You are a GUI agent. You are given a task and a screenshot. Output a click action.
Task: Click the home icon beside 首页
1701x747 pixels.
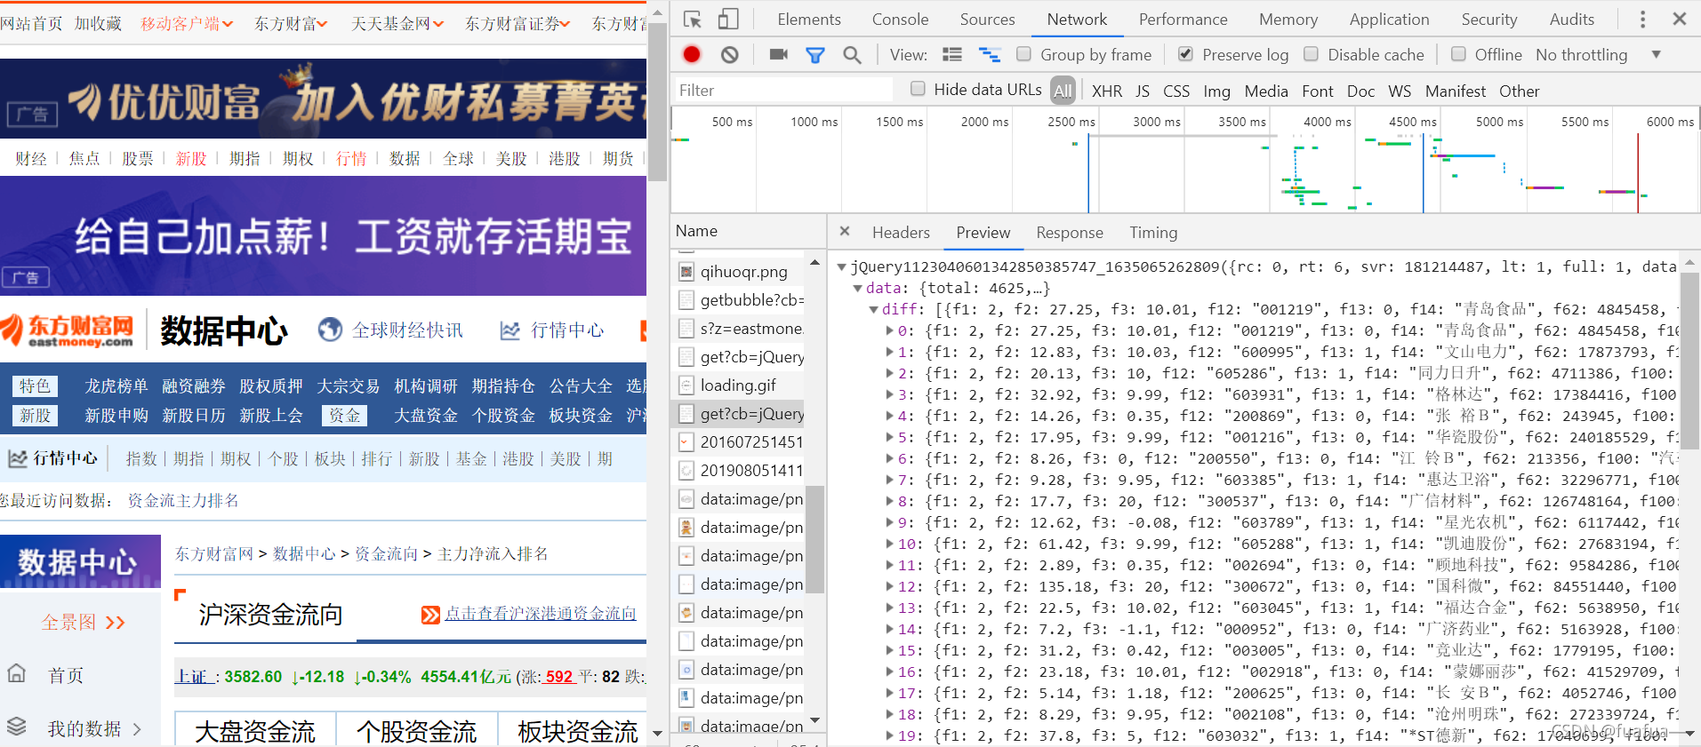pos(17,672)
